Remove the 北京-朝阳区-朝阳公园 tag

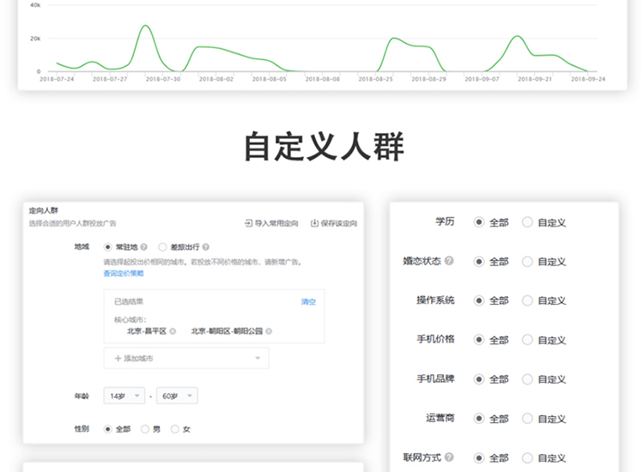(269, 331)
